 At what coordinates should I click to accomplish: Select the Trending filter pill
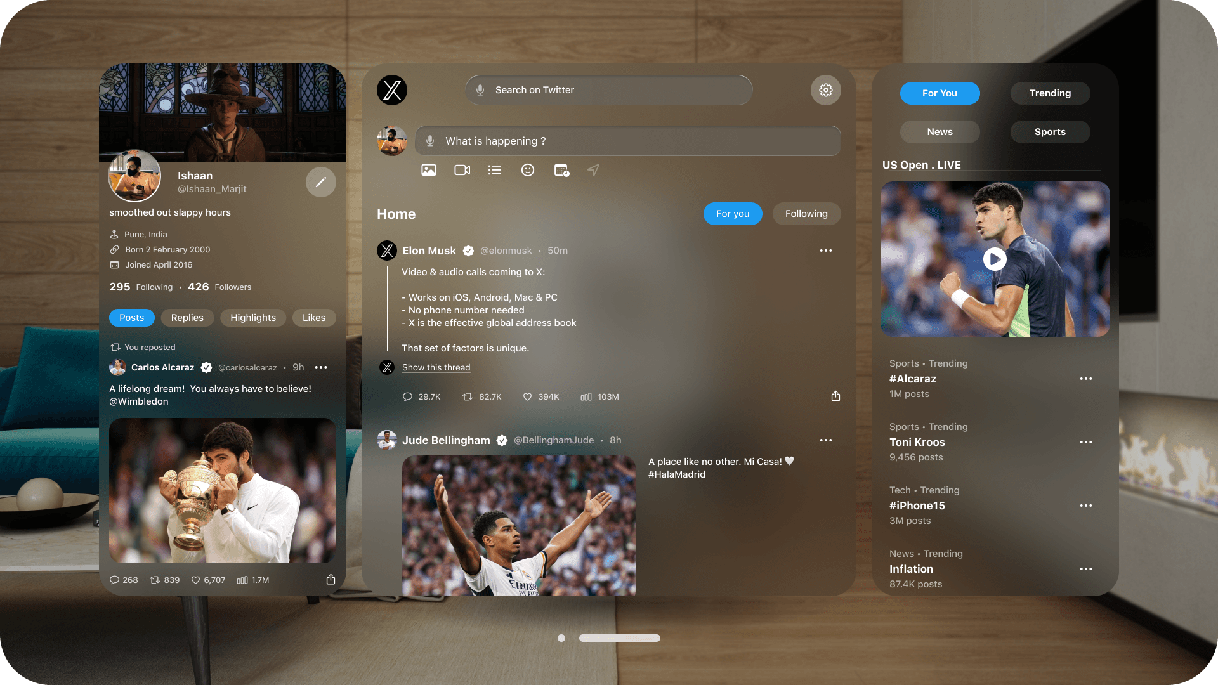(x=1050, y=93)
